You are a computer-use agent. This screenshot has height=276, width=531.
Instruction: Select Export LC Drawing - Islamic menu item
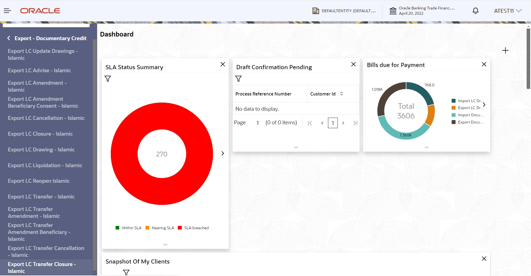[41, 149]
